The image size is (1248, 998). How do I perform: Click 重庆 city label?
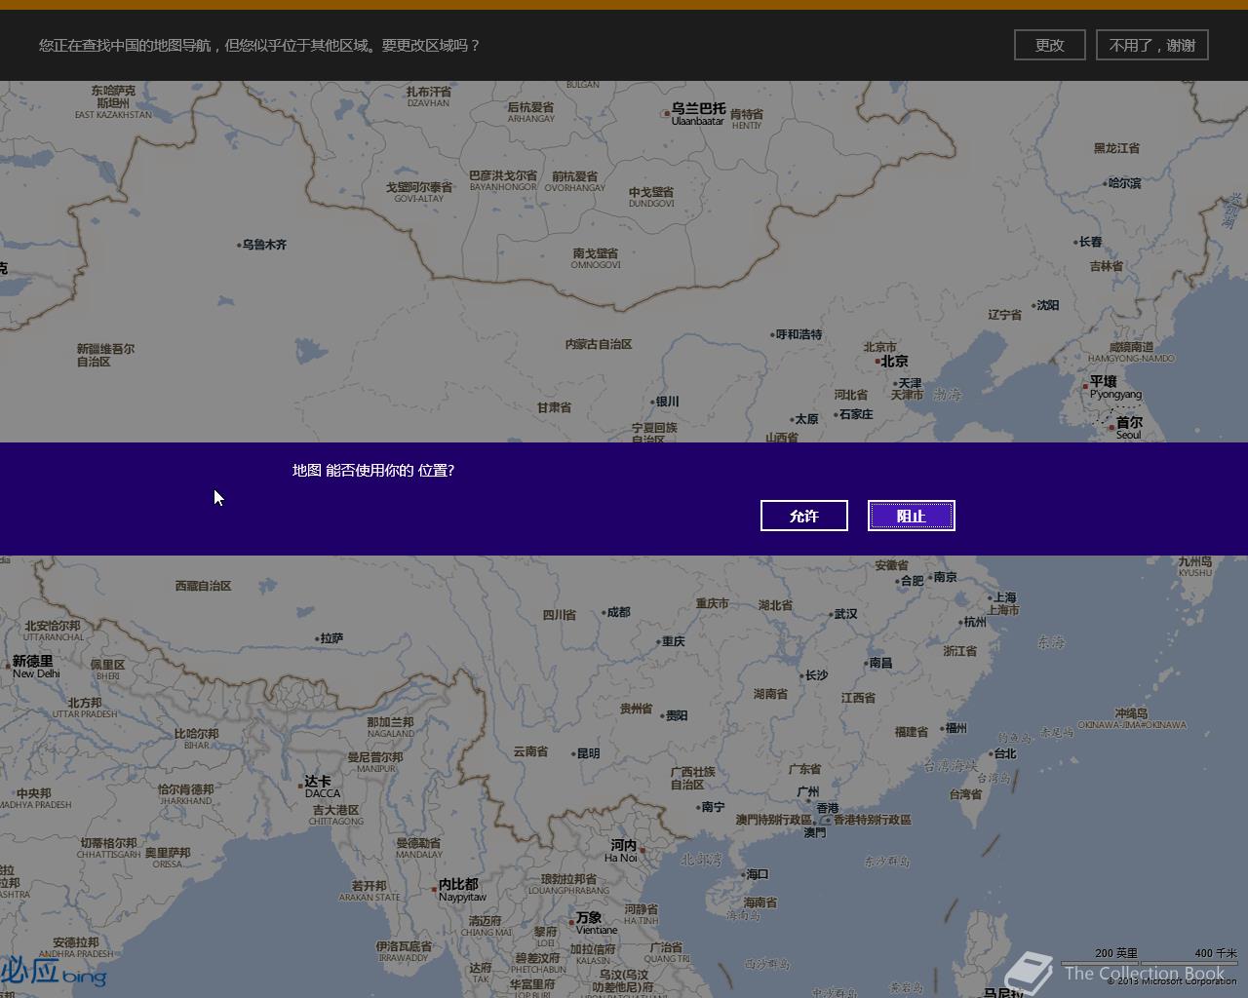point(673,641)
